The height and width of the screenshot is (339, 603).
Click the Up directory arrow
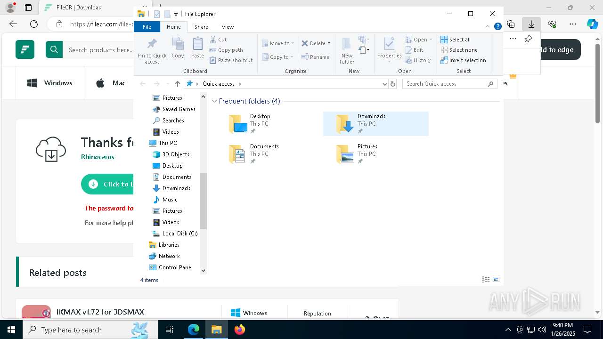pos(177,84)
